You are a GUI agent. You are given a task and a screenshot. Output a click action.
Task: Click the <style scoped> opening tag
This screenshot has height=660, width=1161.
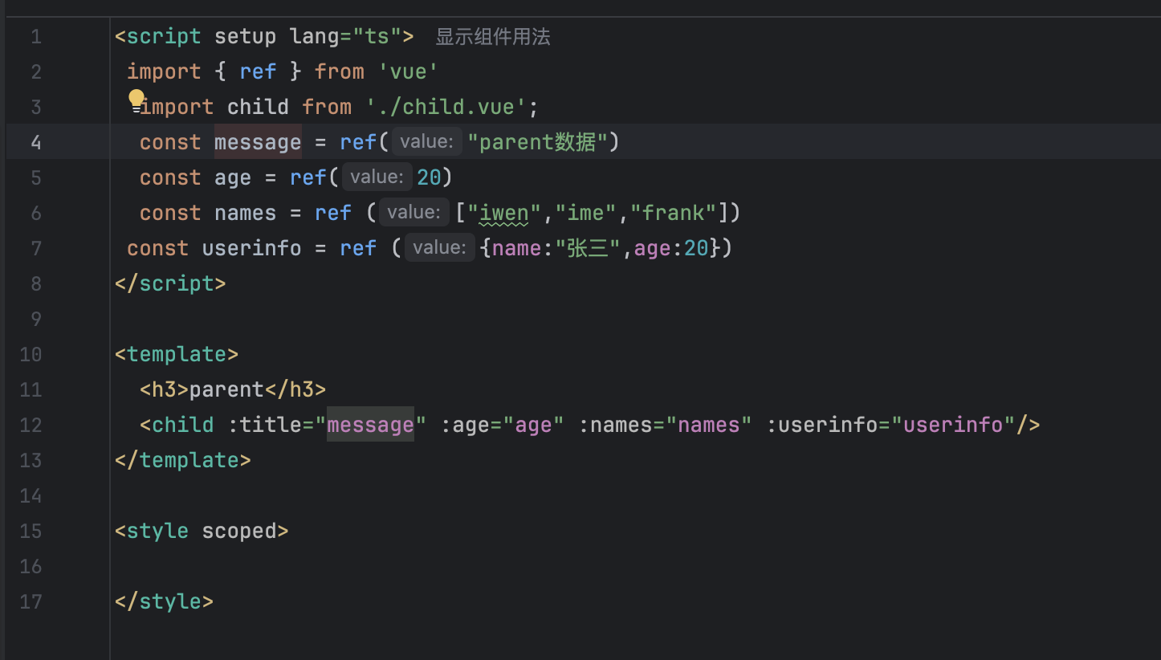201,531
